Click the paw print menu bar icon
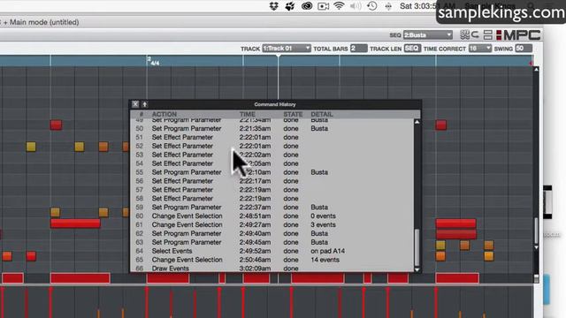 [x=289, y=6]
